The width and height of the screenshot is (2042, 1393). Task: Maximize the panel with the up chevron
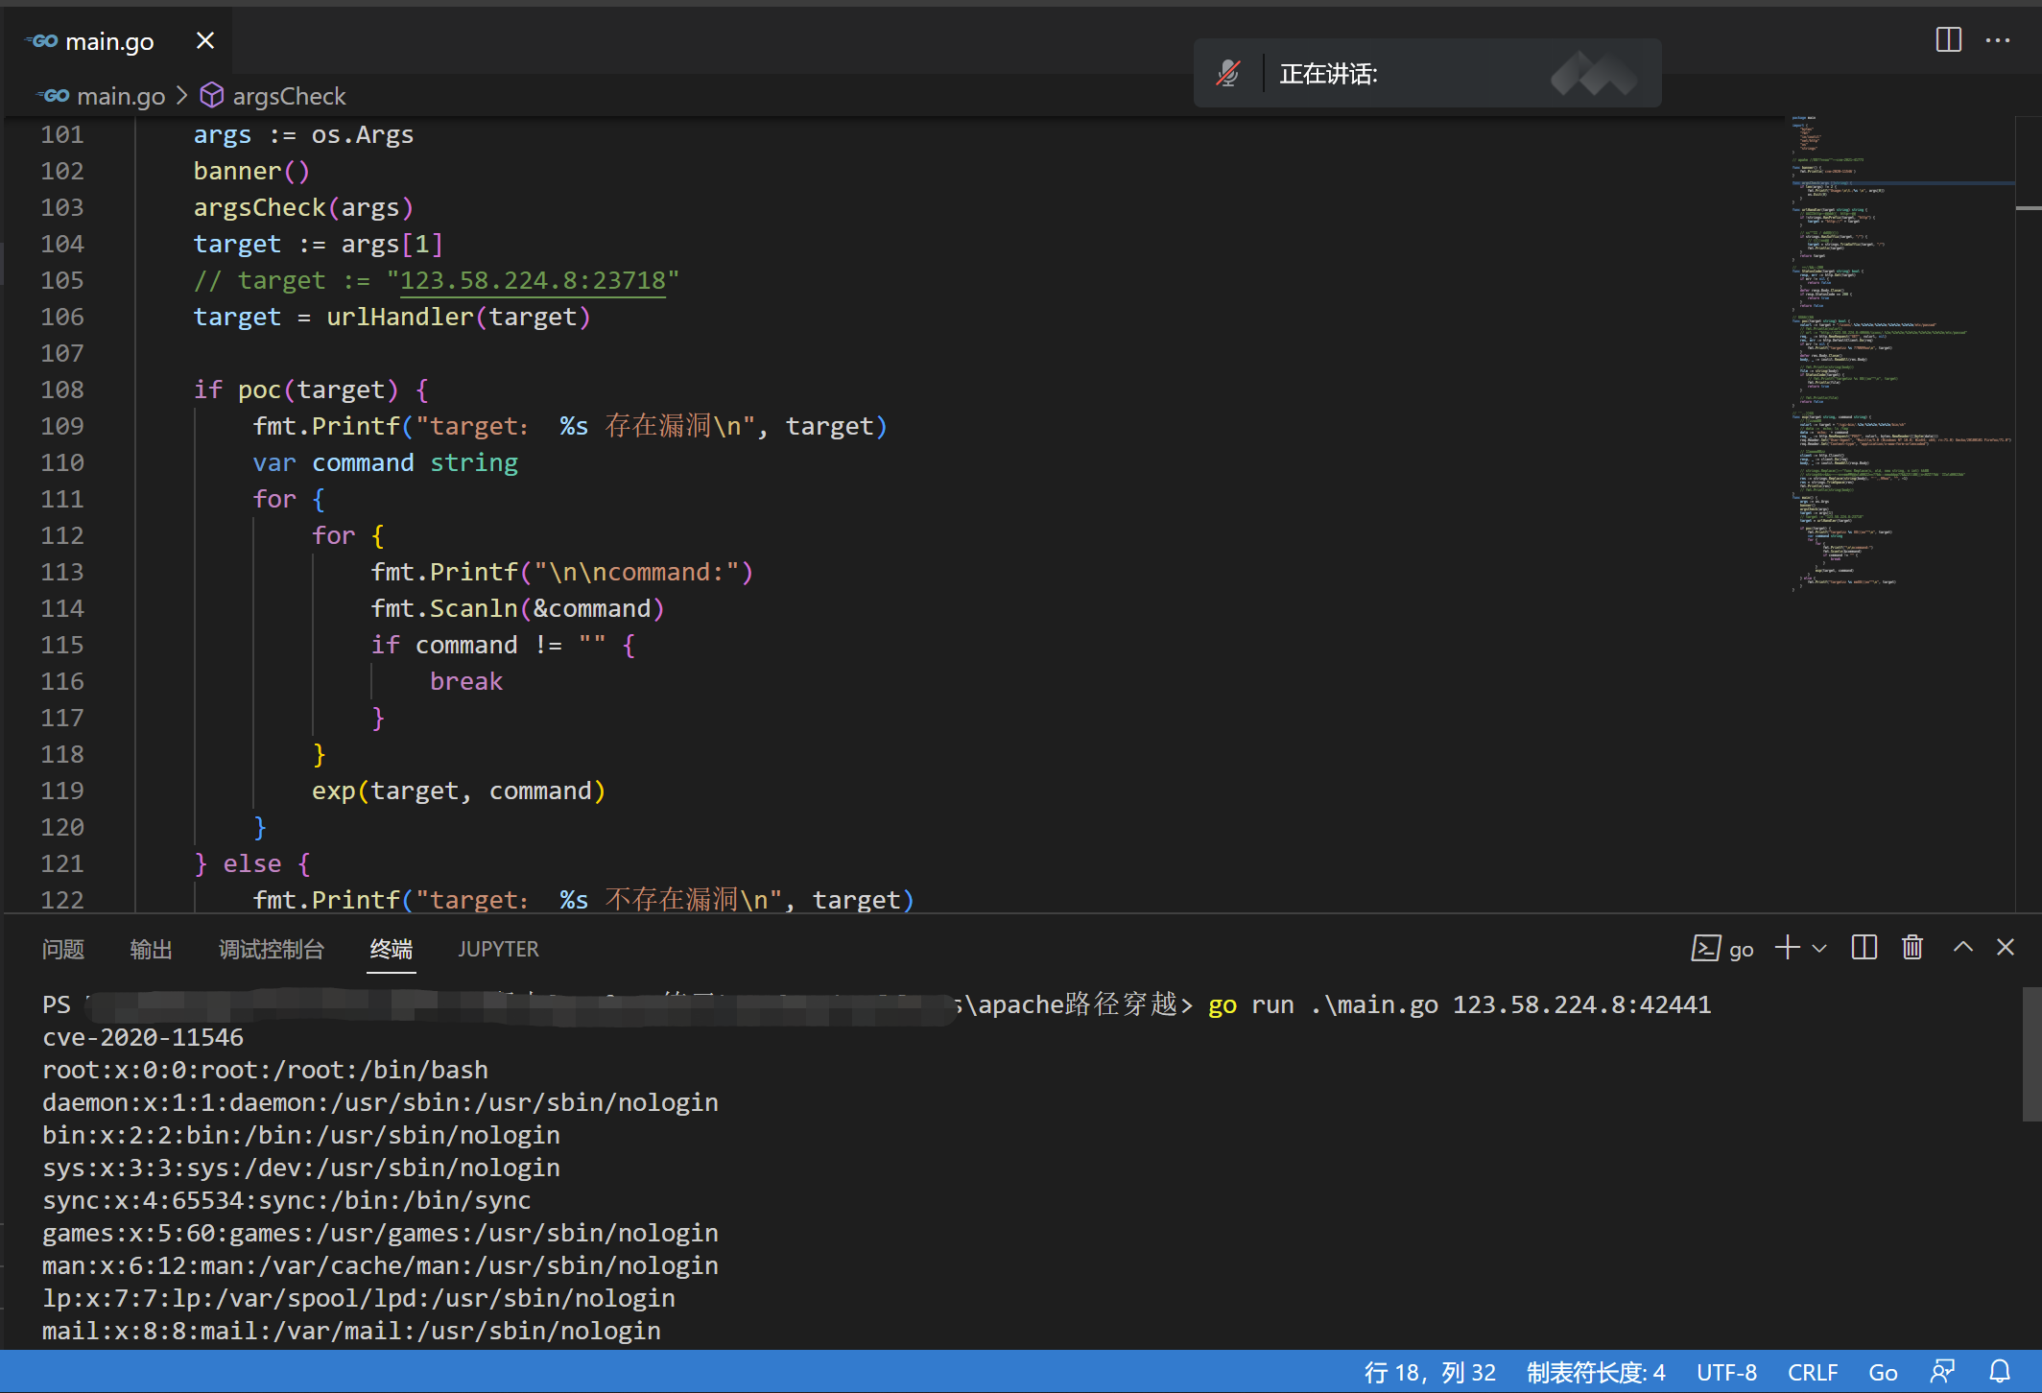click(1963, 947)
